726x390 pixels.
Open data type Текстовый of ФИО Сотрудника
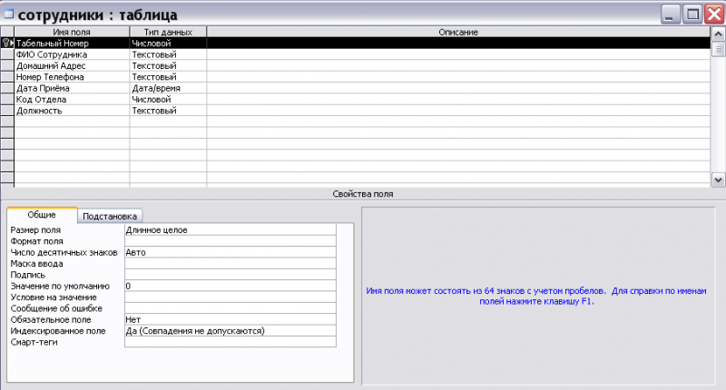point(168,54)
